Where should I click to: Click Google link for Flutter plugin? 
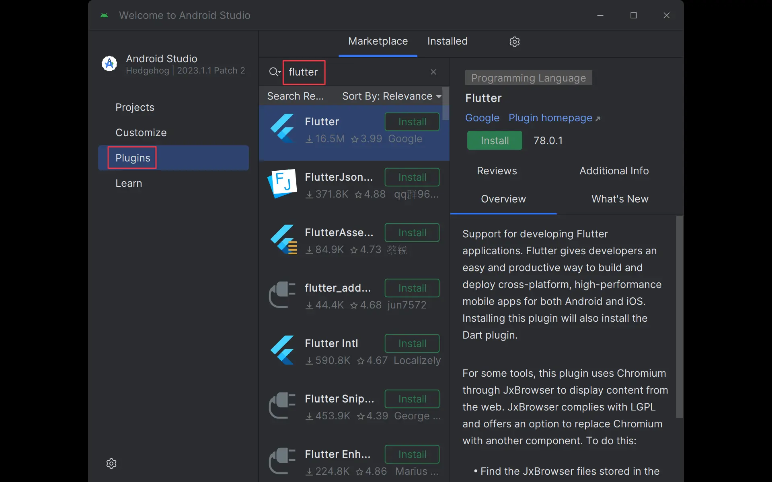coord(481,118)
